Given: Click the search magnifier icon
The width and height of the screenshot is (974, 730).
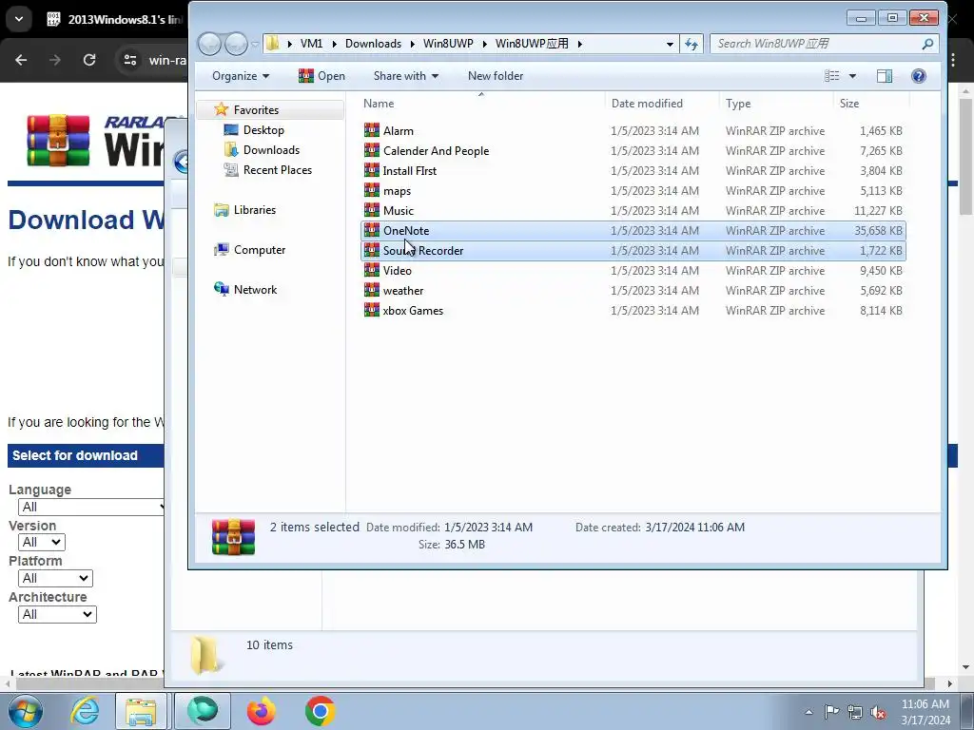Looking at the screenshot, I should click(x=927, y=44).
